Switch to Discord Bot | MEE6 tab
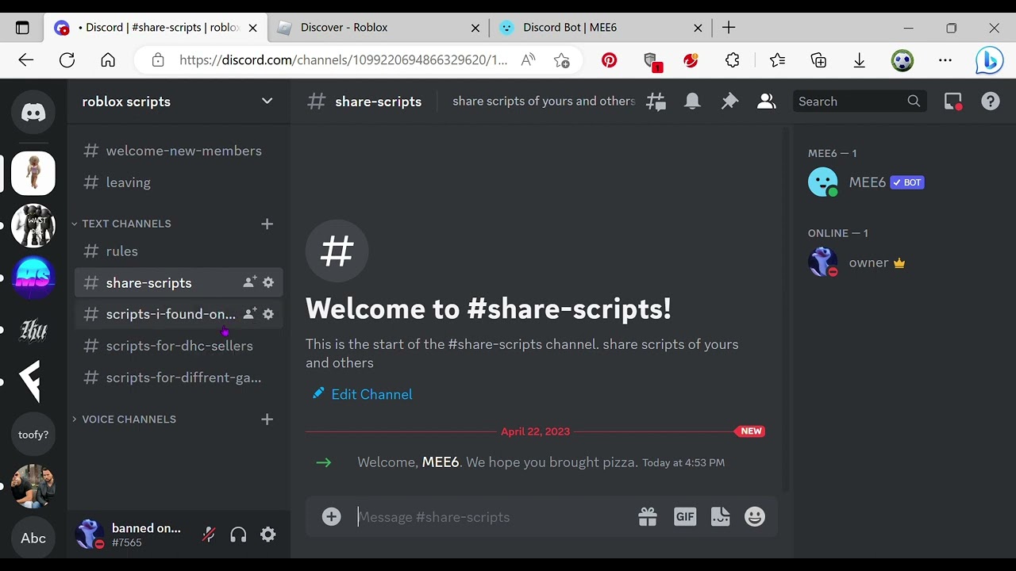The image size is (1016, 571). point(600,28)
